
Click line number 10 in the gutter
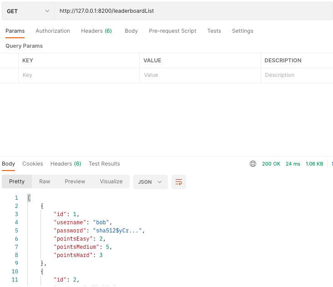(15, 272)
